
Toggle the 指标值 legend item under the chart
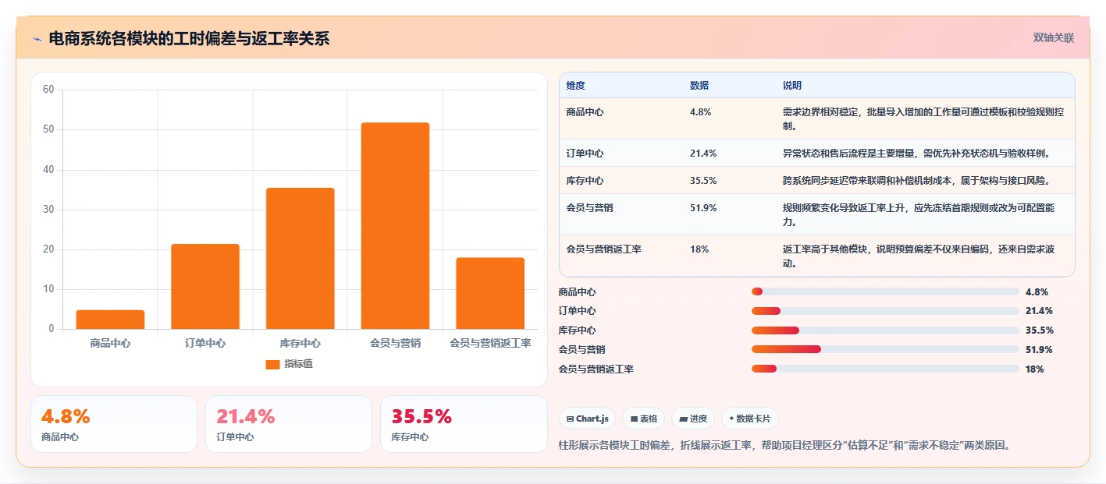coord(290,364)
